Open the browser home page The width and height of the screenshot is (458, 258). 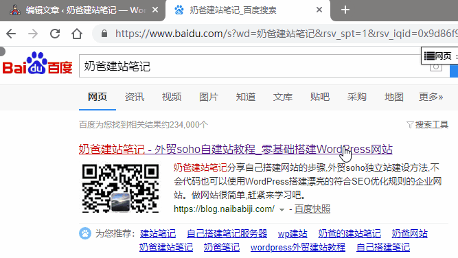77,34
